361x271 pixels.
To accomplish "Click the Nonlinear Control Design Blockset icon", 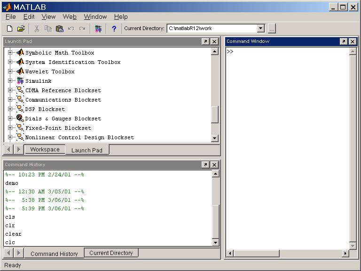I will pyautogui.click(x=20, y=137).
